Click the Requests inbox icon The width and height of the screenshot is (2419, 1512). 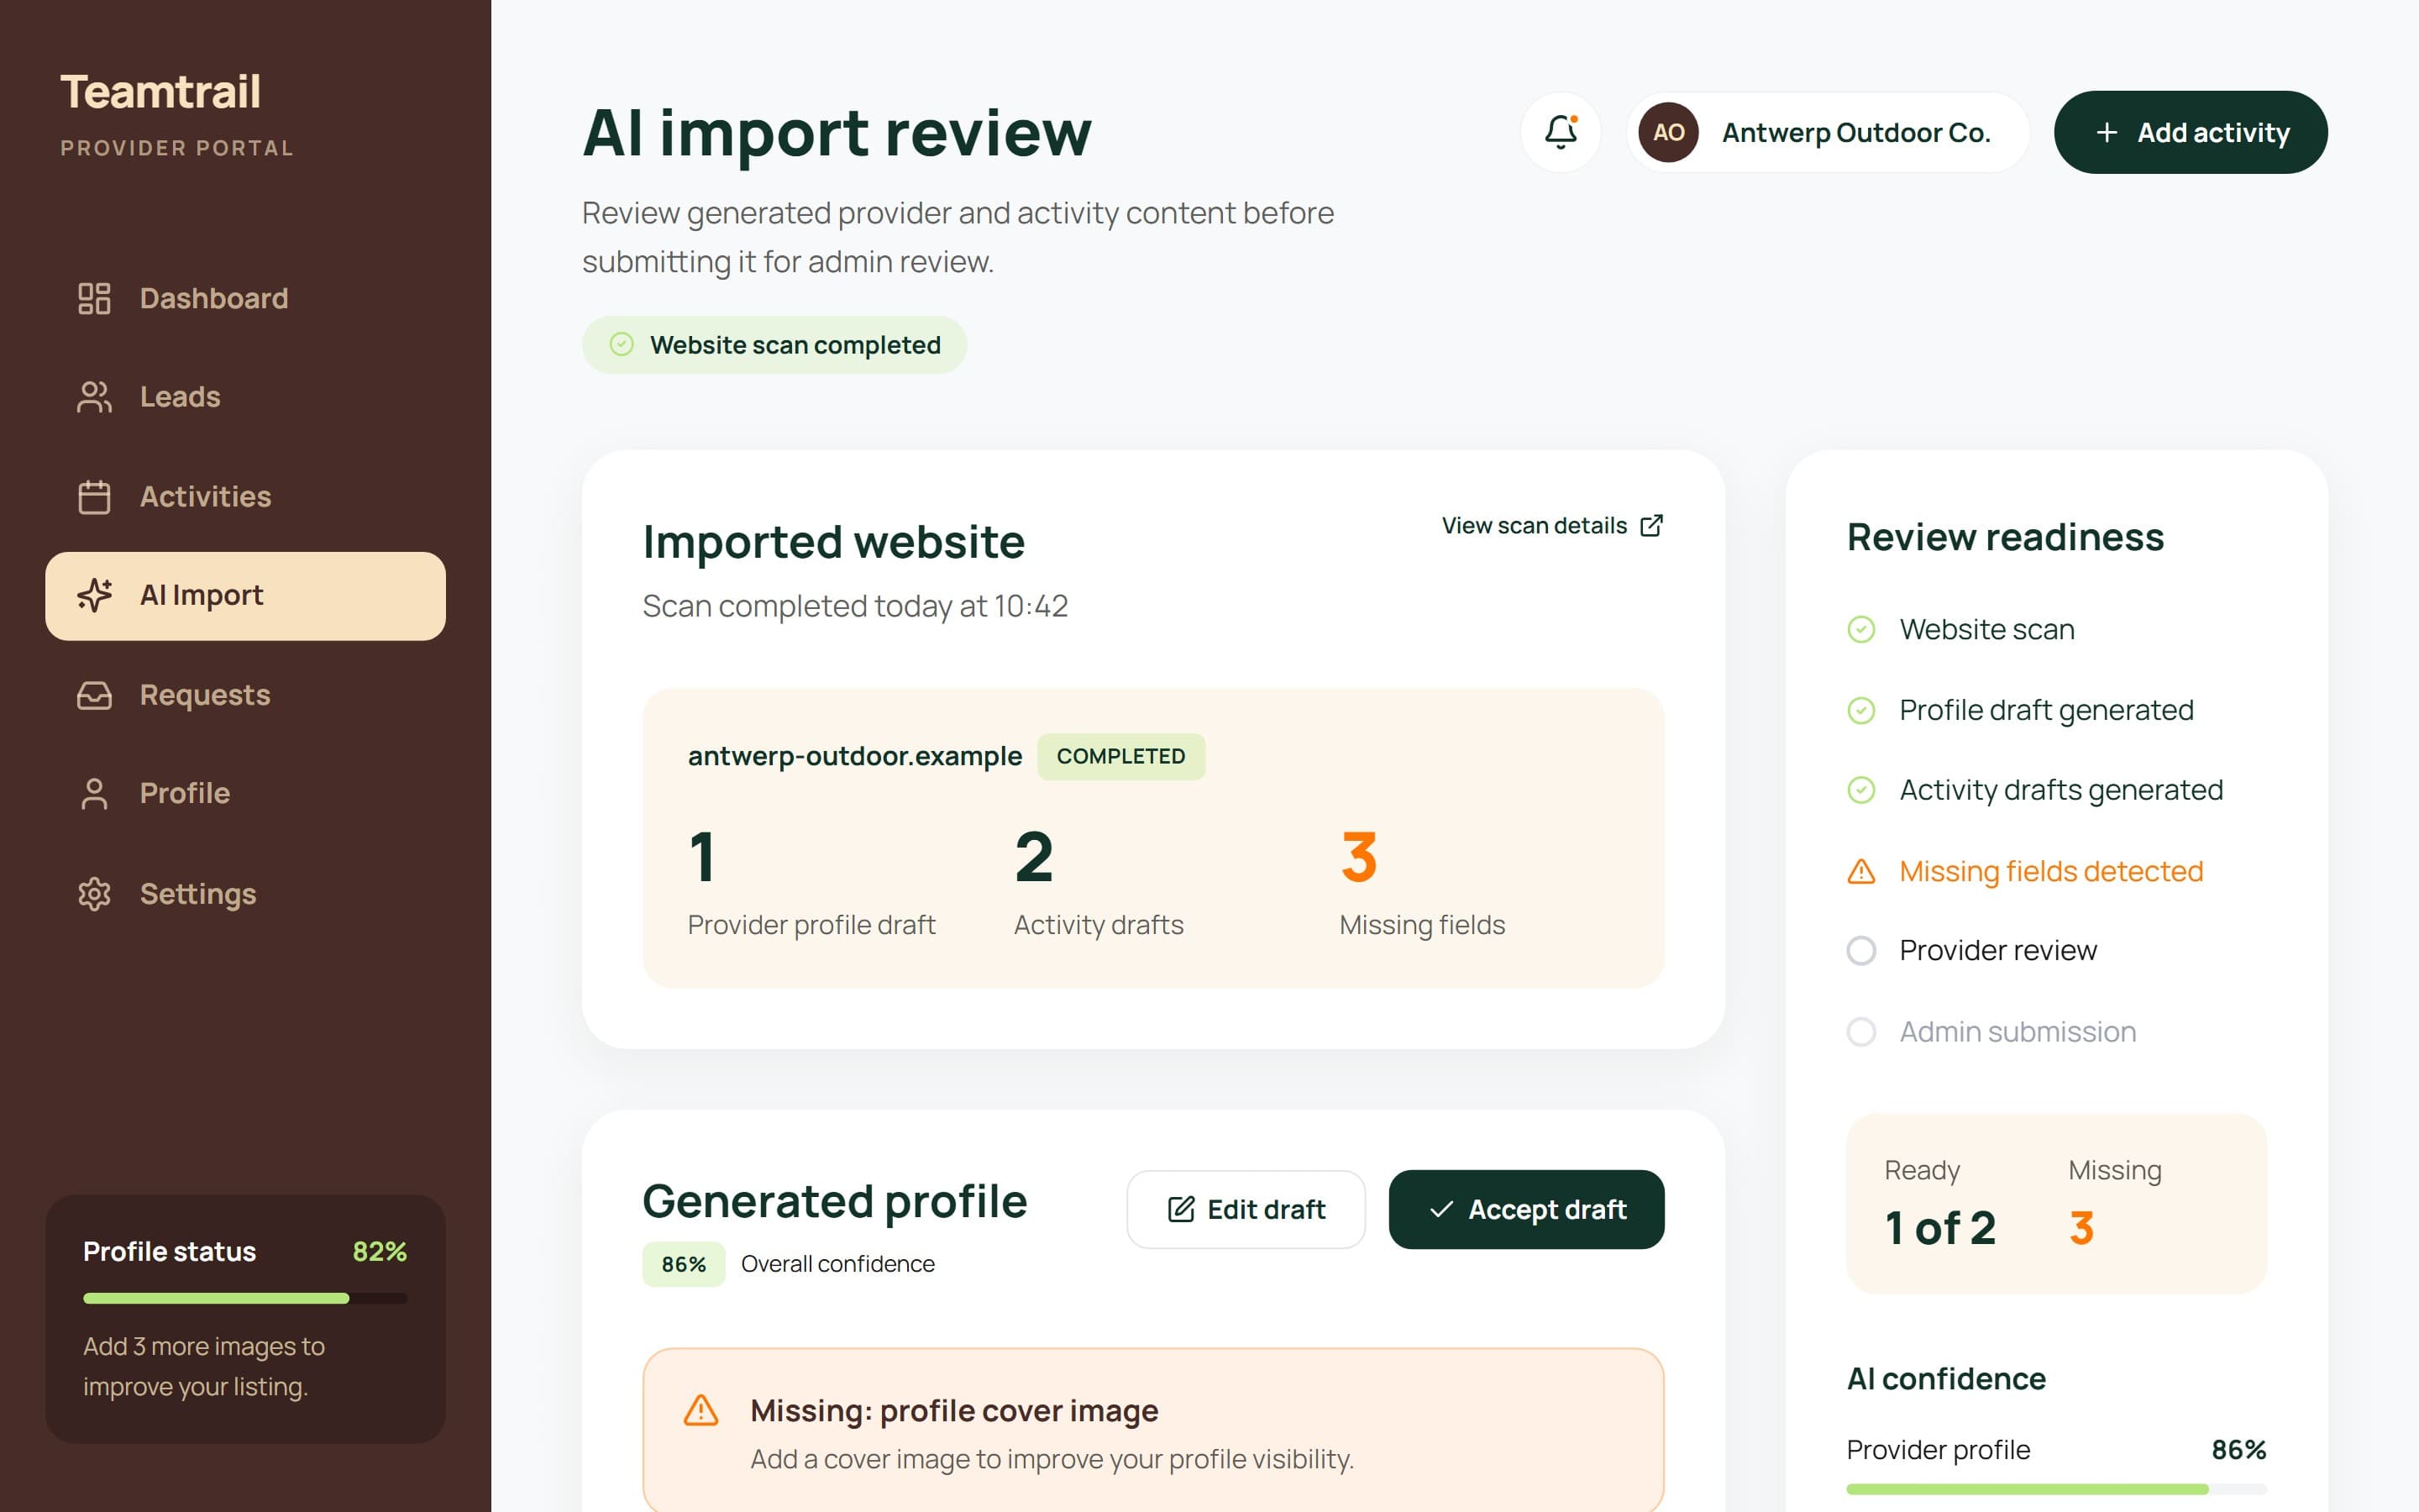[94, 695]
